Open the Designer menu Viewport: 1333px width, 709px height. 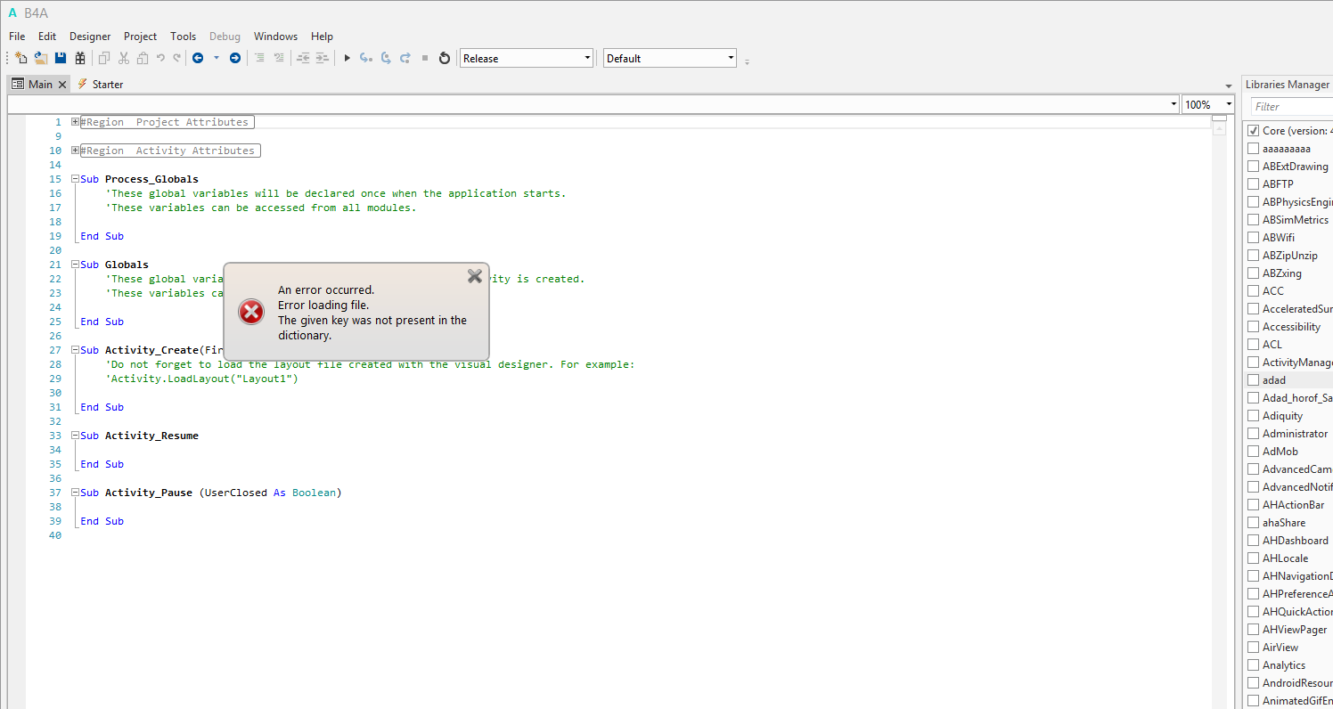90,37
